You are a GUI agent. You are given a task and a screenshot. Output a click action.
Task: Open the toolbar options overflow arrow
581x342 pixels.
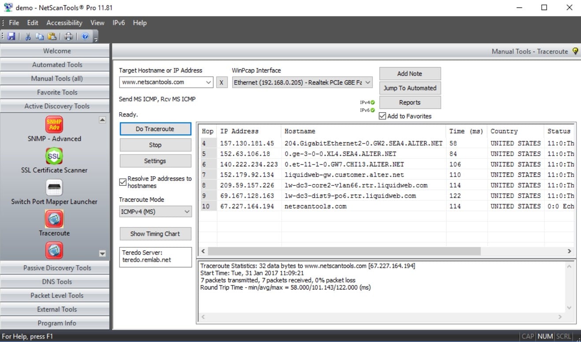point(96,39)
